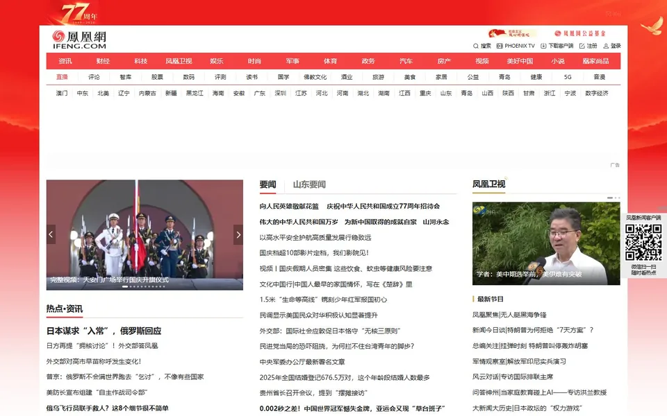Open article 中央军委办公厅最新署名文章
This screenshot has width=667, height=416.
[x=302, y=362]
